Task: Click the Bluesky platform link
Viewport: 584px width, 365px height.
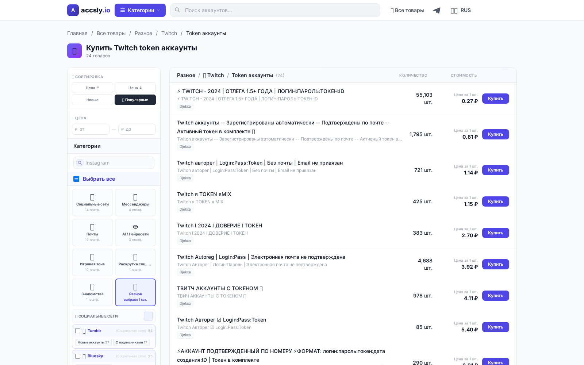Action: point(95,356)
